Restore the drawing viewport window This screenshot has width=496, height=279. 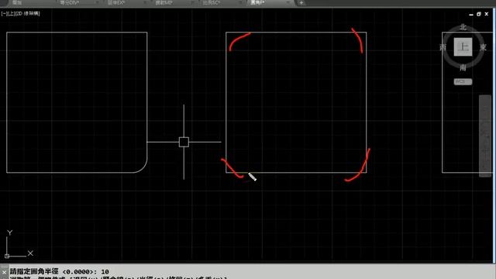click(479, 14)
